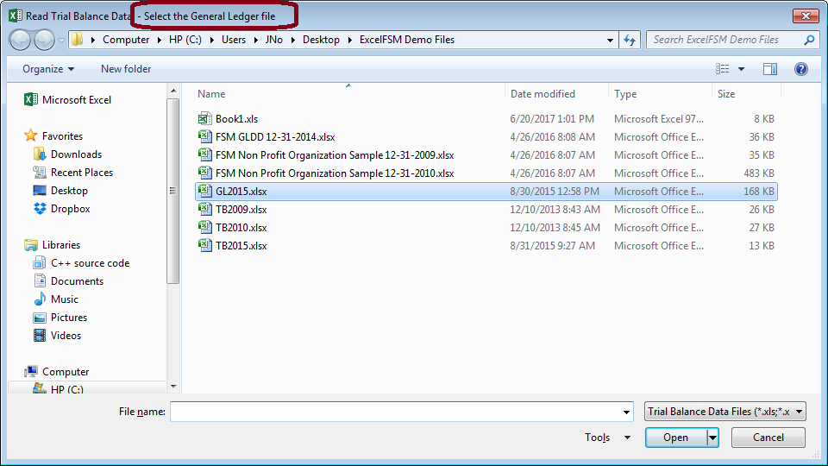Change the view icon

click(723, 69)
